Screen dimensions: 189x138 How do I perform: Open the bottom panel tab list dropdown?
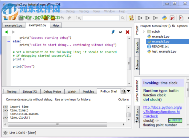129,91
